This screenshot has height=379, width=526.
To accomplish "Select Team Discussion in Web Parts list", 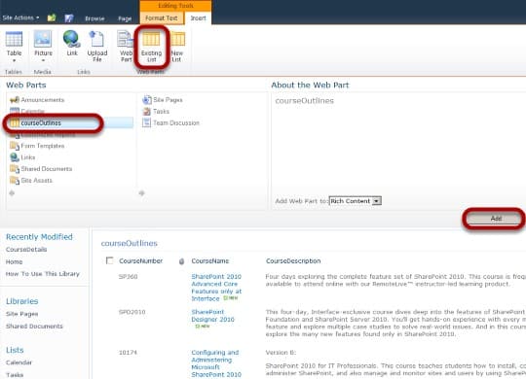I will (176, 122).
